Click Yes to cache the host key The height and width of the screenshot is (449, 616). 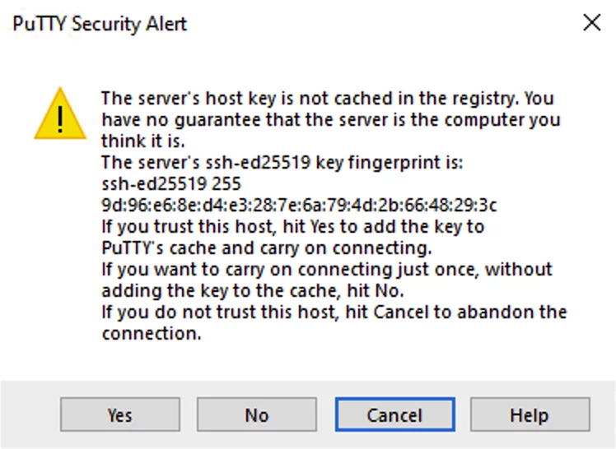pos(120,414)
